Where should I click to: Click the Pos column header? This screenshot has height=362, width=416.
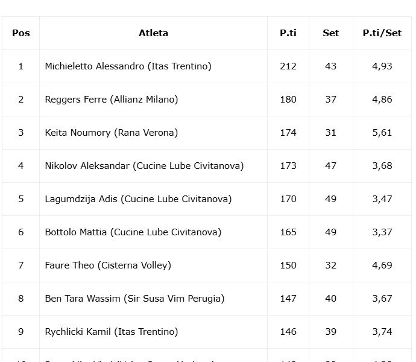pyautogui.click(x=21, y=33)
